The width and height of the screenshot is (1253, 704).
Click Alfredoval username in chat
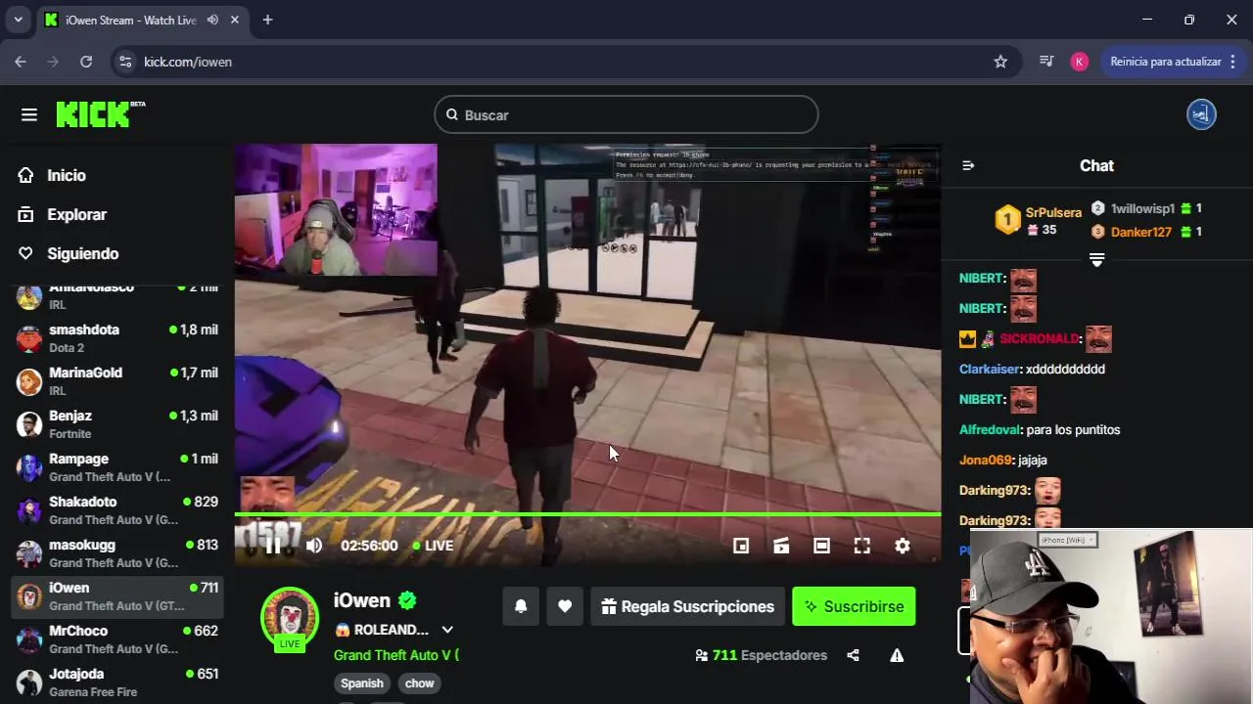pyautogui.click(x=990, y=429)
